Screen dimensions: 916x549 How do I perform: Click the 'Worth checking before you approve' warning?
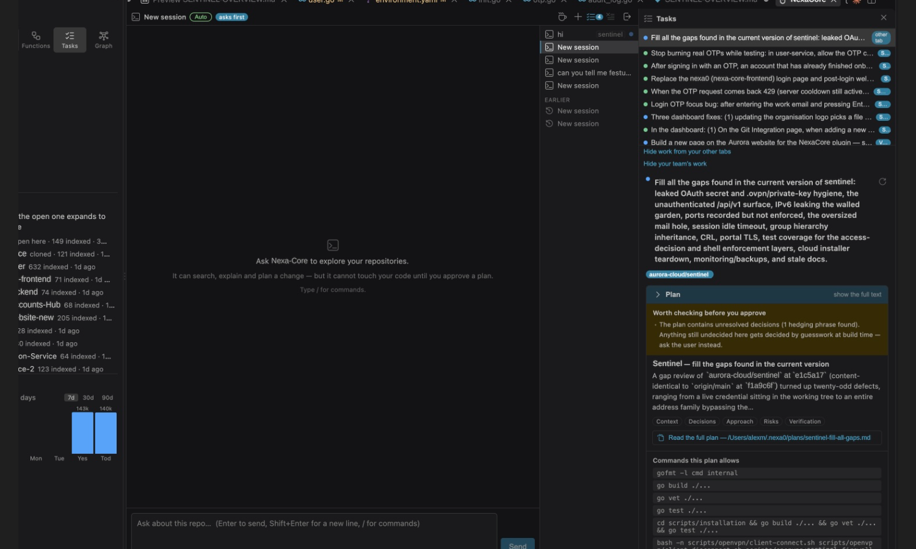pos(767,329)
